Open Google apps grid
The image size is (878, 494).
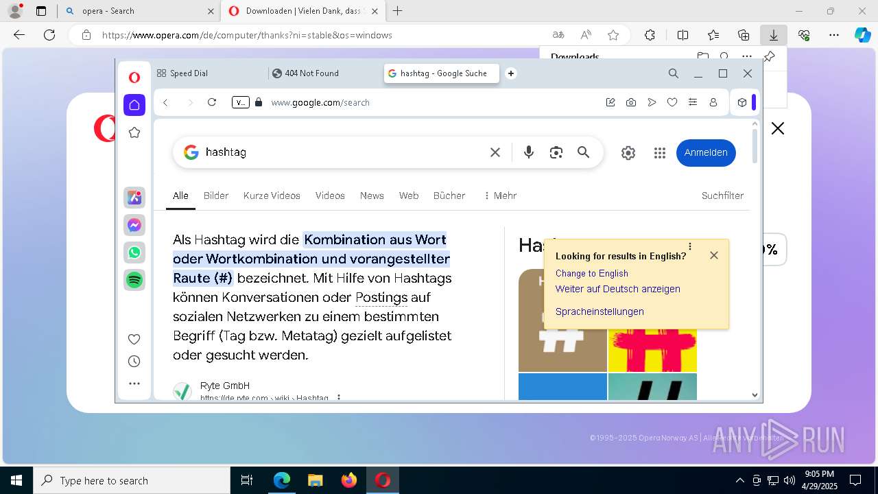(660, 153)
